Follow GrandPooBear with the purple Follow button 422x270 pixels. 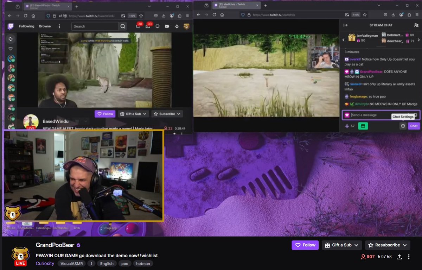[305, 245]
